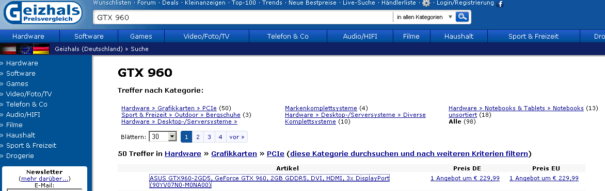Select the EU flag region
The width and height of the screenshot is (605, 191).
[x=24, y=49]
